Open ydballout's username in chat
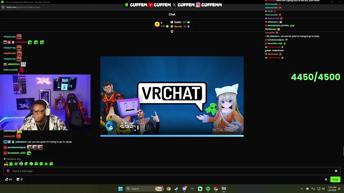 [21, 142]
